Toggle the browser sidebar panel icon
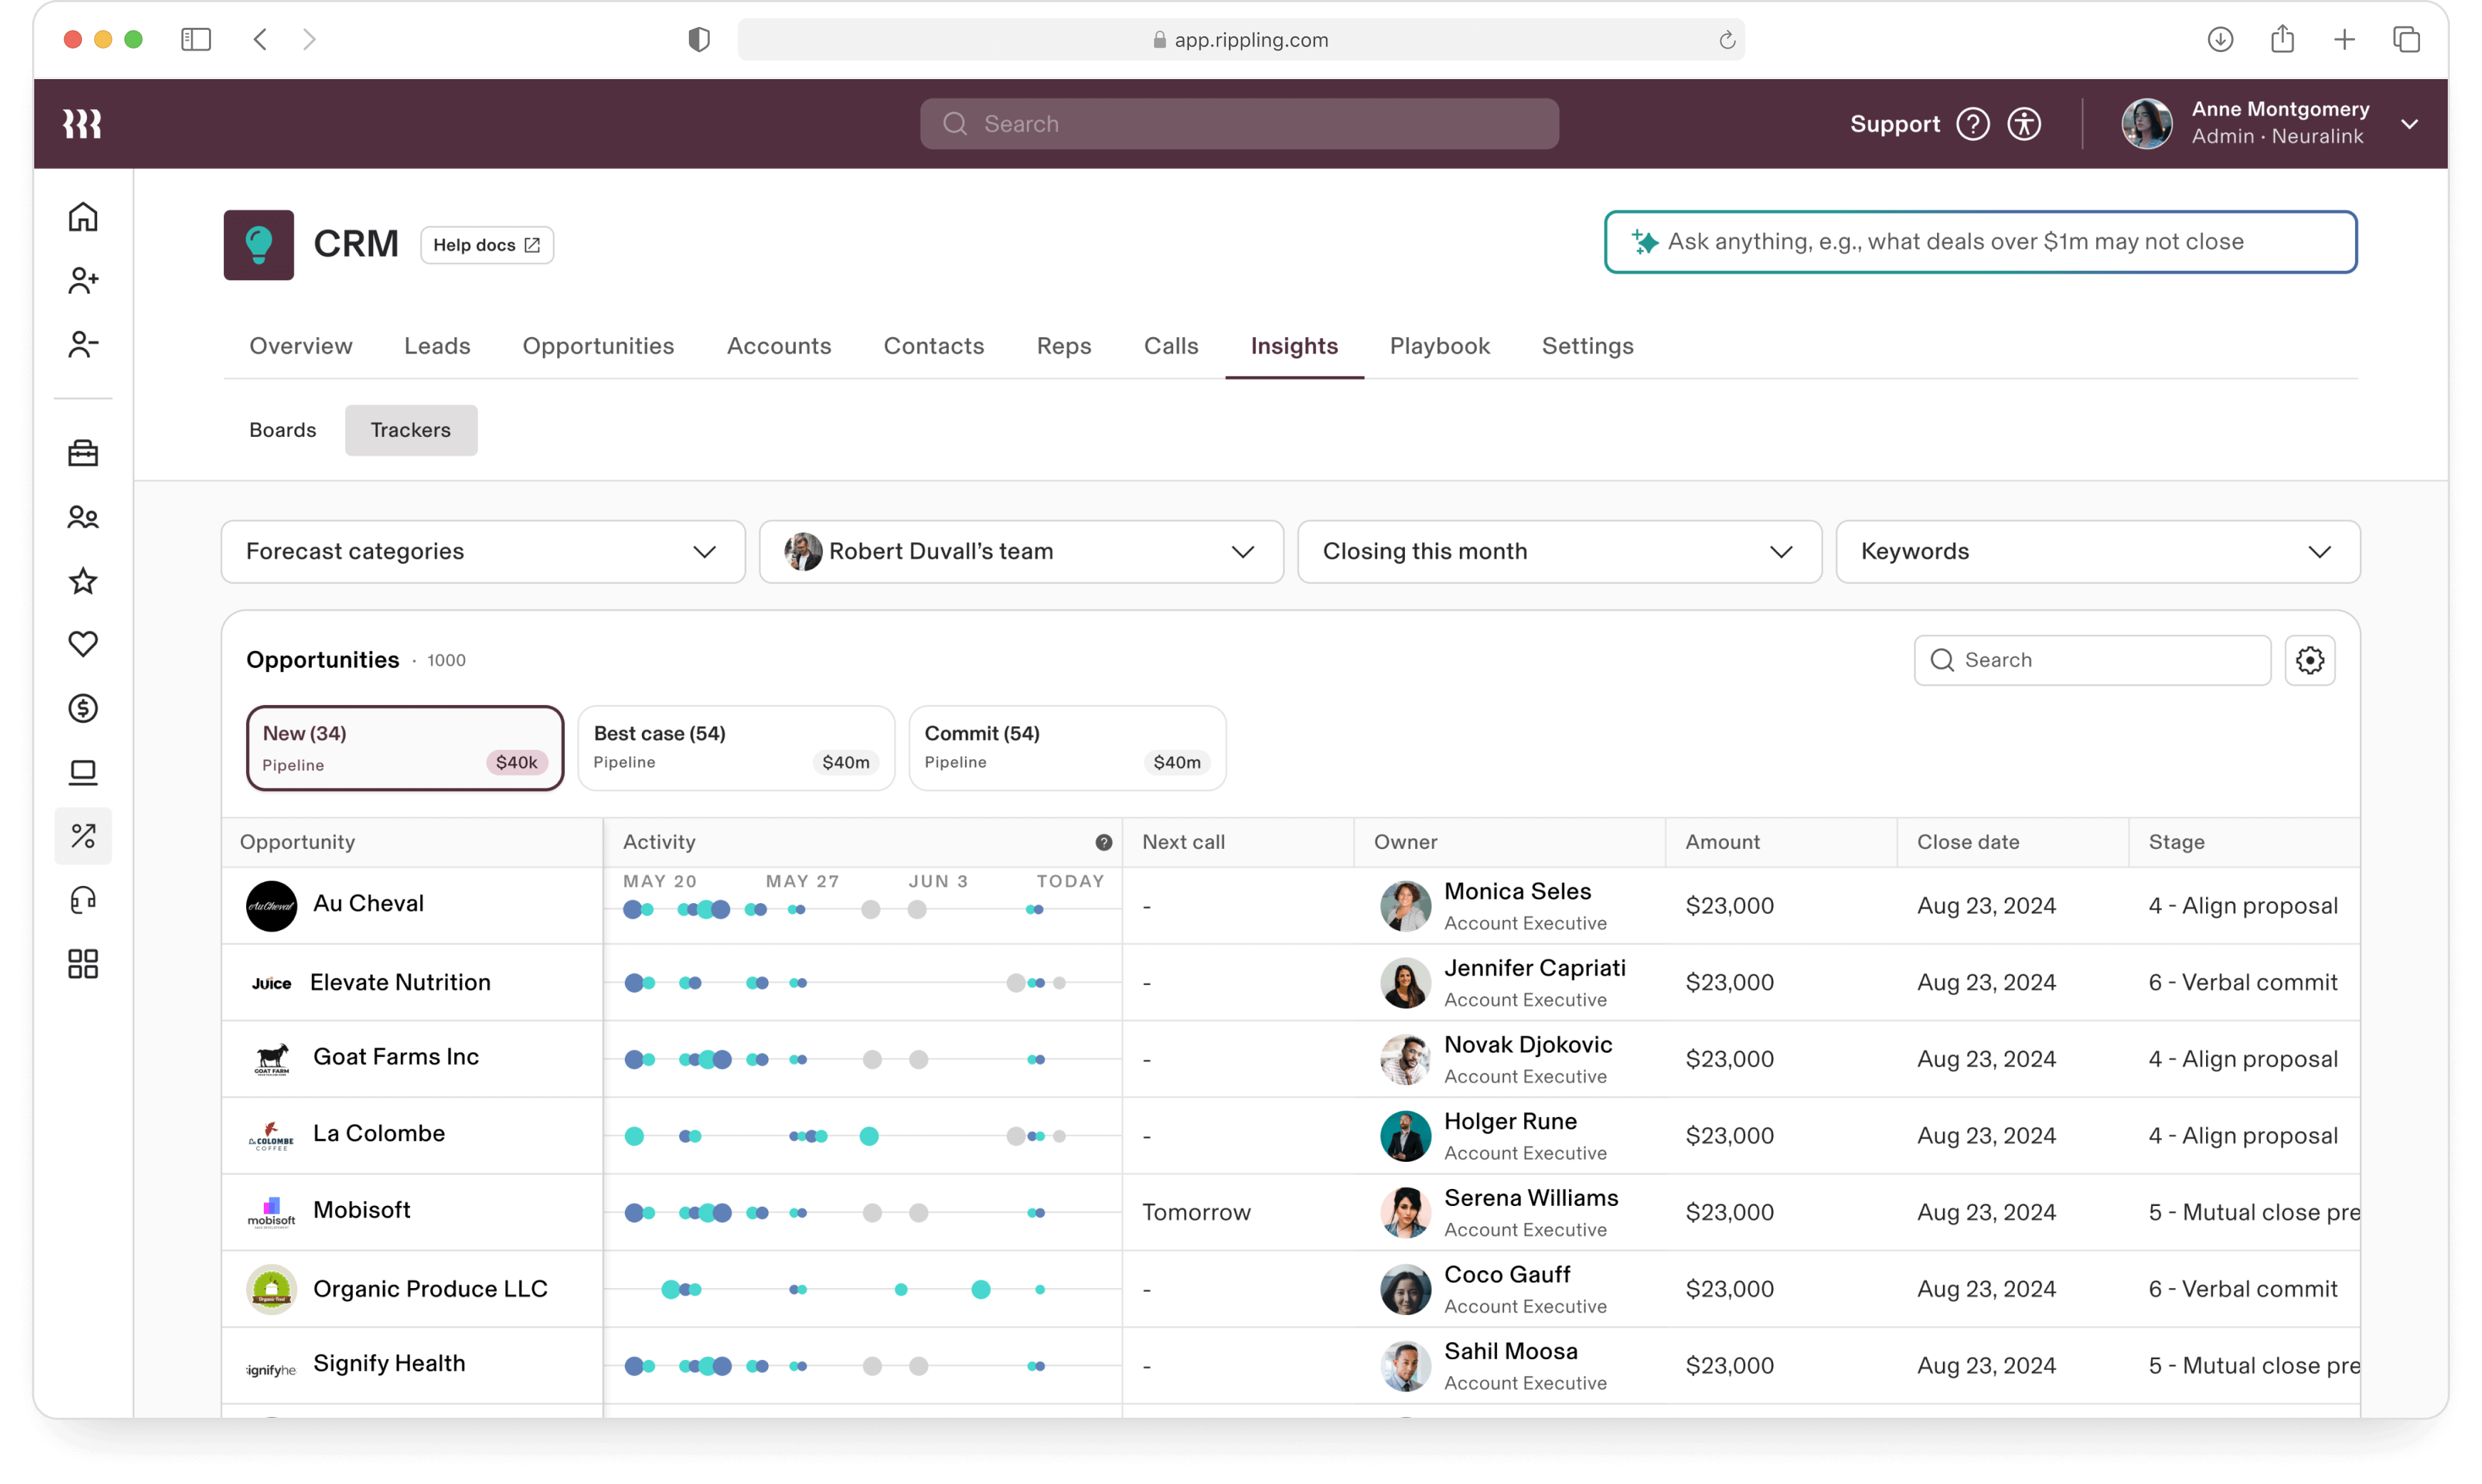2482x1484 pixels. 196,39
